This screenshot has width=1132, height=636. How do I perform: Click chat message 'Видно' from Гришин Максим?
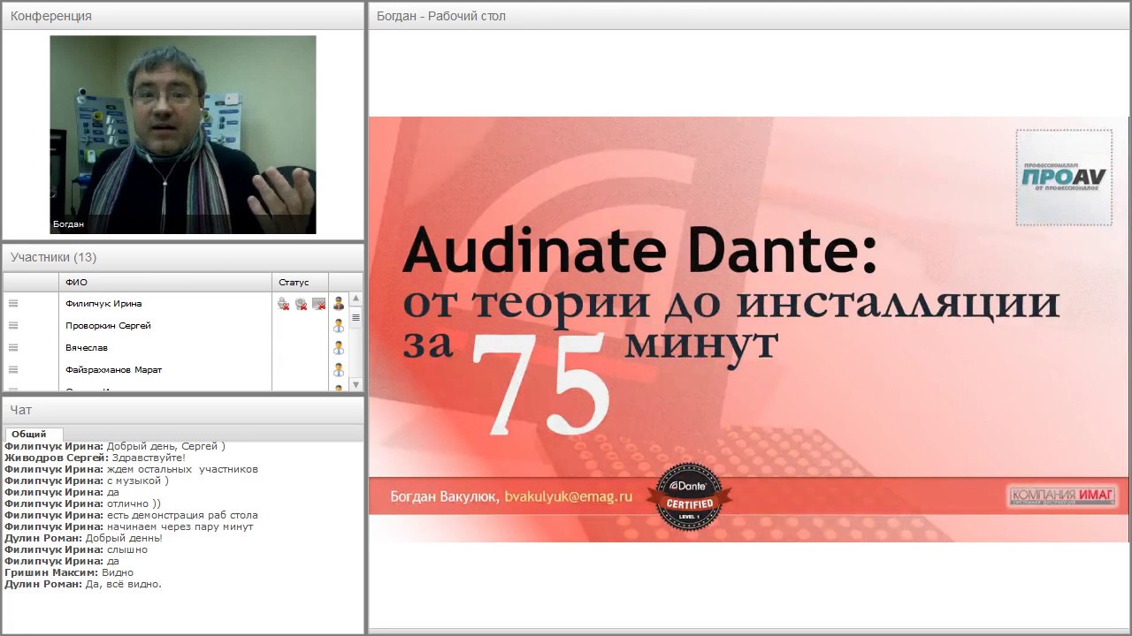click(x=118, y=573)
